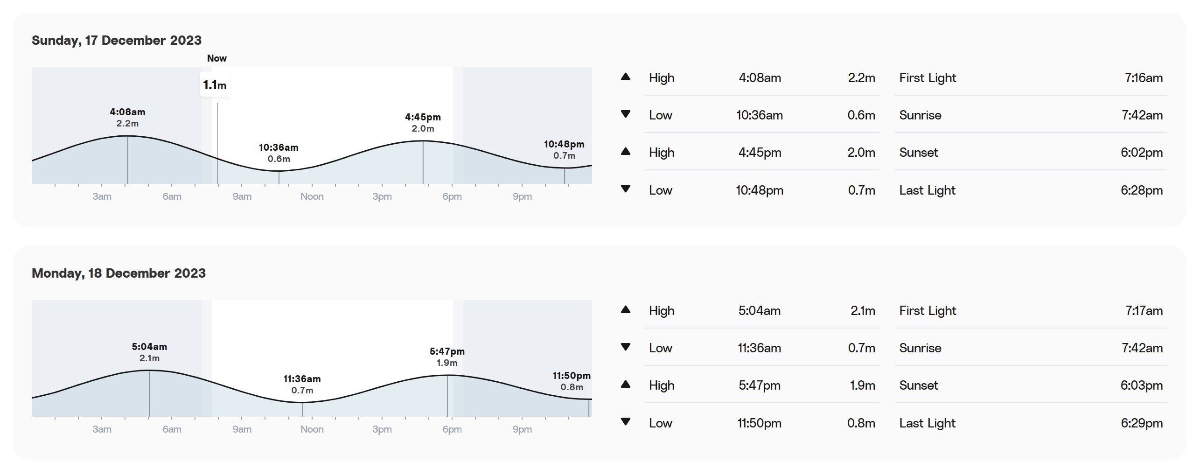Click the down triangle beside Sunday 10:36am Low

point(626,114)
